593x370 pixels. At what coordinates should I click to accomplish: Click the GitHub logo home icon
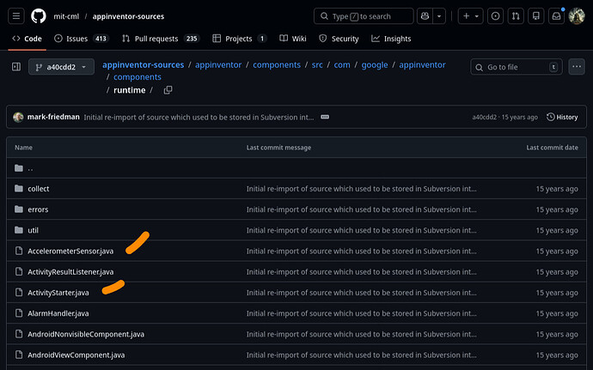(x=39, y=16)
